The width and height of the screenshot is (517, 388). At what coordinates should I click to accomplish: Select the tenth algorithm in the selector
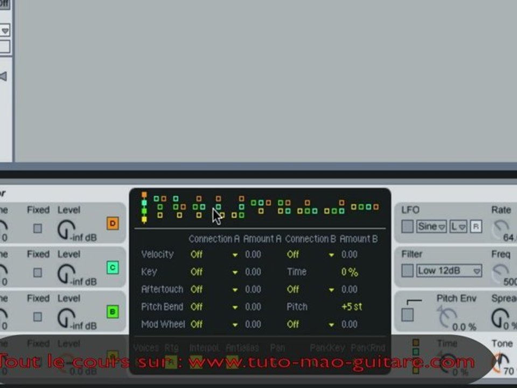[334, 207]
